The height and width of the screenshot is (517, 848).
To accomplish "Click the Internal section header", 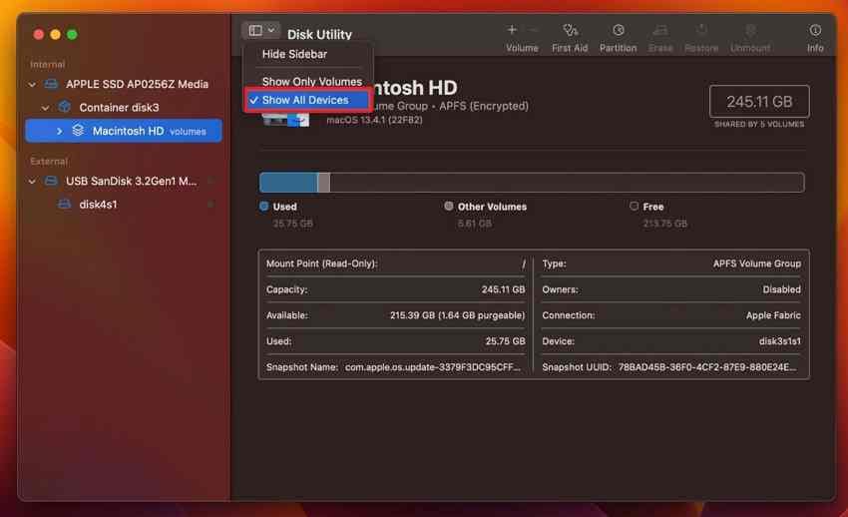I will click(x=48, y=64).
